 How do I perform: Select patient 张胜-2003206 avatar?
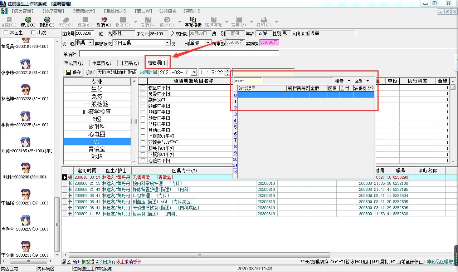[25, 168]
